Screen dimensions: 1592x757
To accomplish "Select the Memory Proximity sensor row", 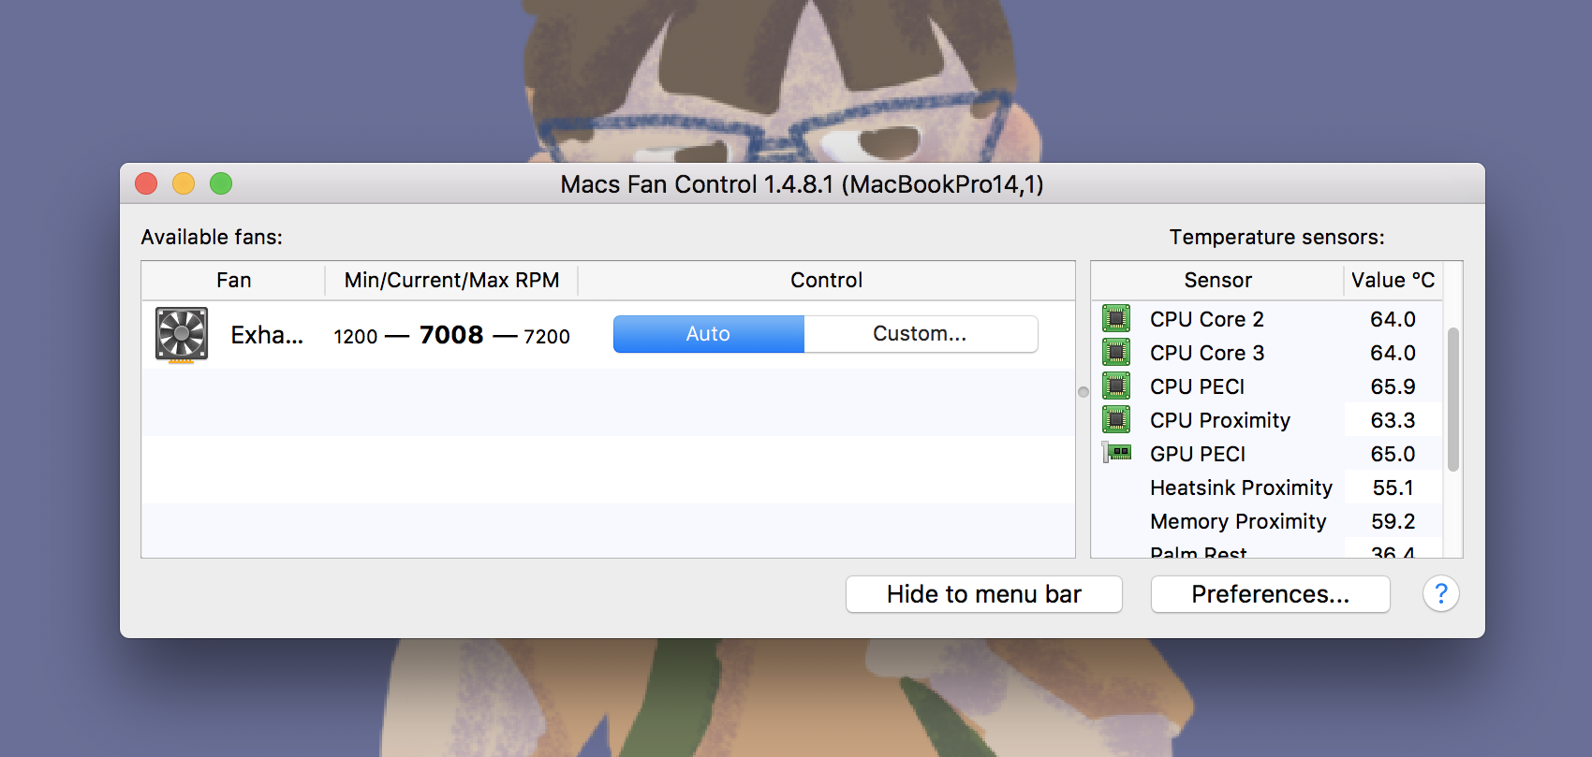I will 1267,521.
